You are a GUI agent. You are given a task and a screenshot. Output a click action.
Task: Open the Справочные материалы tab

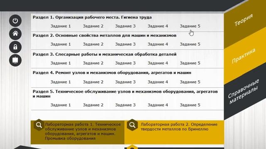click(244, 91)
